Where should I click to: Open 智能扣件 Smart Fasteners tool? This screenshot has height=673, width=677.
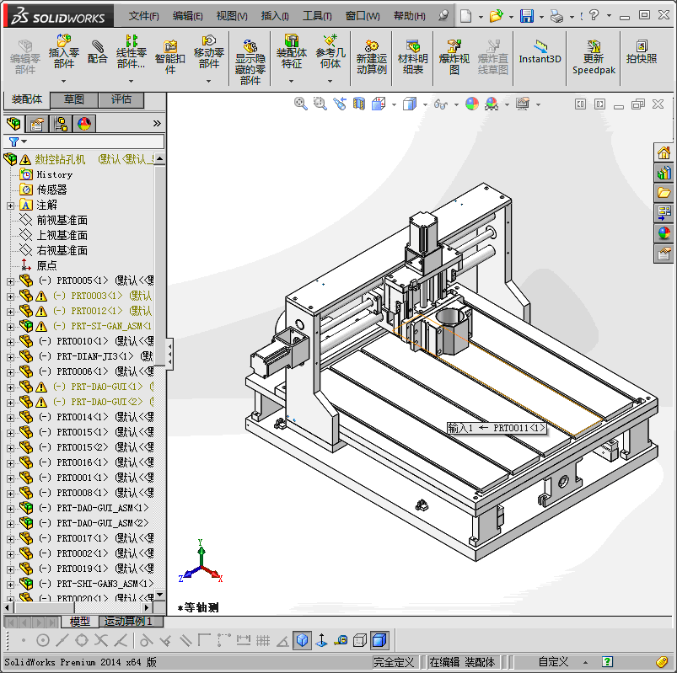[x=170, y=56]
